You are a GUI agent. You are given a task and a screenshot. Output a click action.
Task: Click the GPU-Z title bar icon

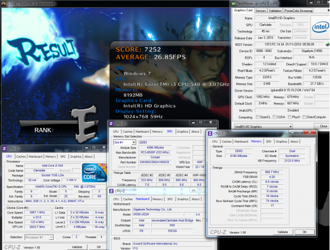pos(234,4)
